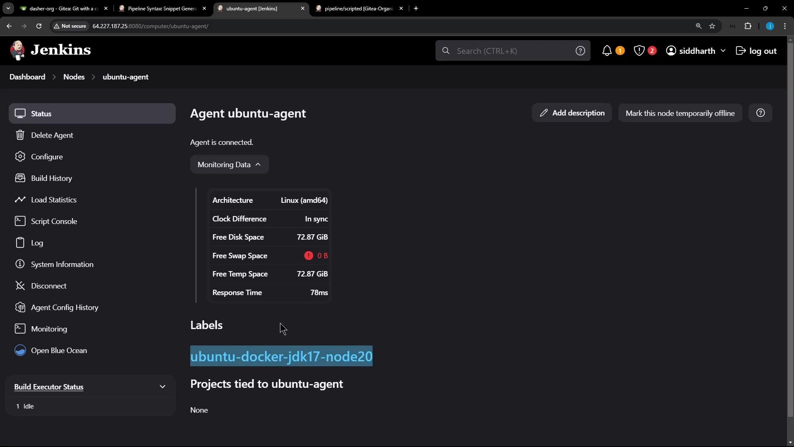
Task: Click the Clock Difference In sync value
Action: [316, 219]
